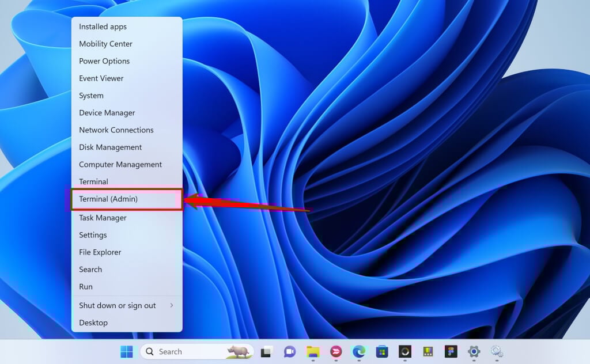Open Task Manager from the menu

[x=127, y=218]
